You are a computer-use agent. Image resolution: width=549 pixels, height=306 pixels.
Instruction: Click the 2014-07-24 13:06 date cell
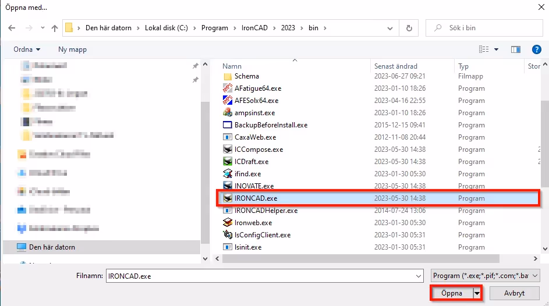pyautogui.click(x=399, y=211)
